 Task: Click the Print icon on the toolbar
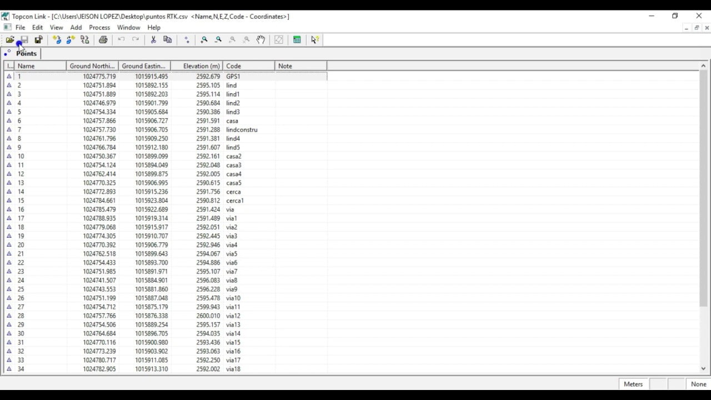coord(103,39)
